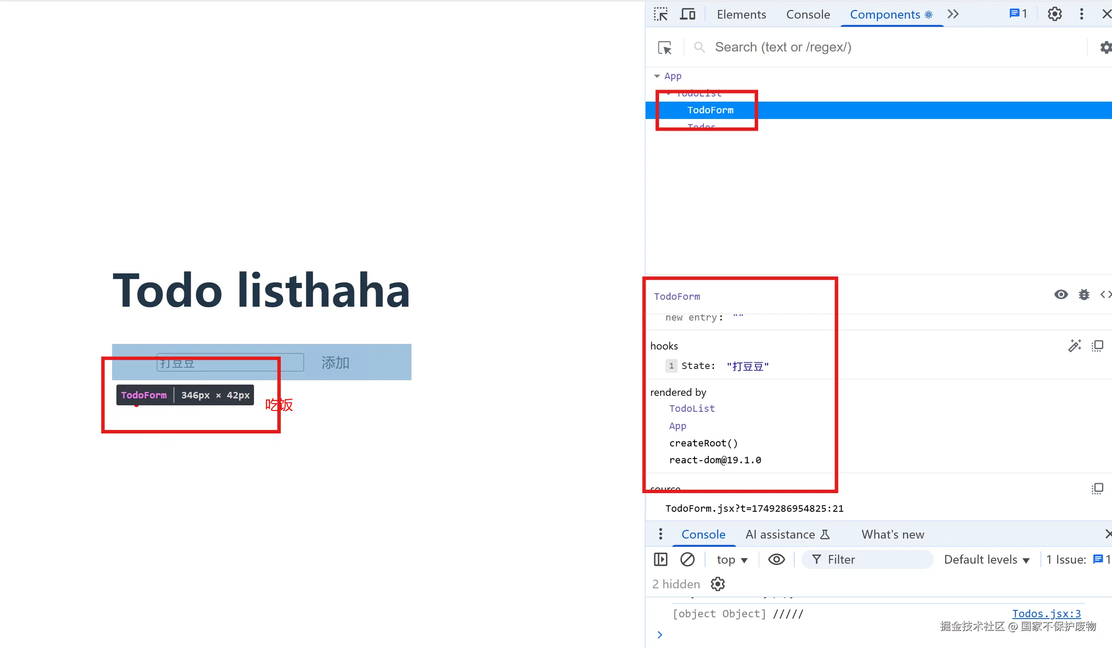Viewport: 1112px width, 648px height.
Task: Open DevTools settings gear
Action: click(1054, 14)
